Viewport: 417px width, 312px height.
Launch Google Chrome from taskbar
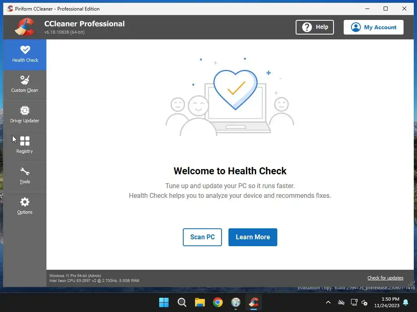pyautogui.click(x=218, y=302)
